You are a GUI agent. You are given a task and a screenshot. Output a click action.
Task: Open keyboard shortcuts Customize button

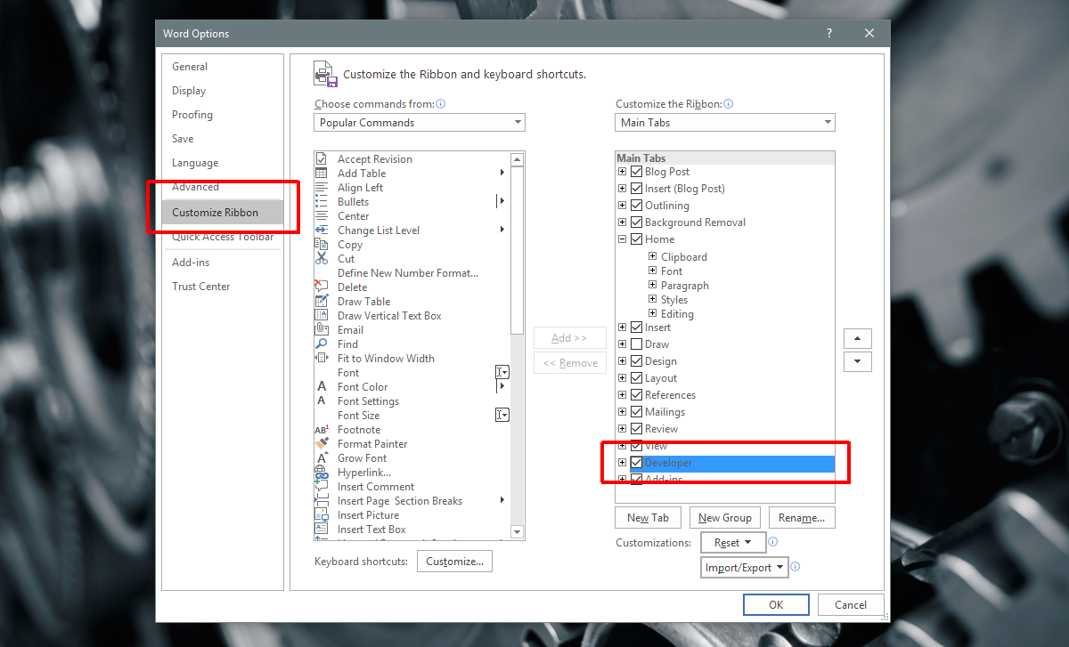coord(454,562)
